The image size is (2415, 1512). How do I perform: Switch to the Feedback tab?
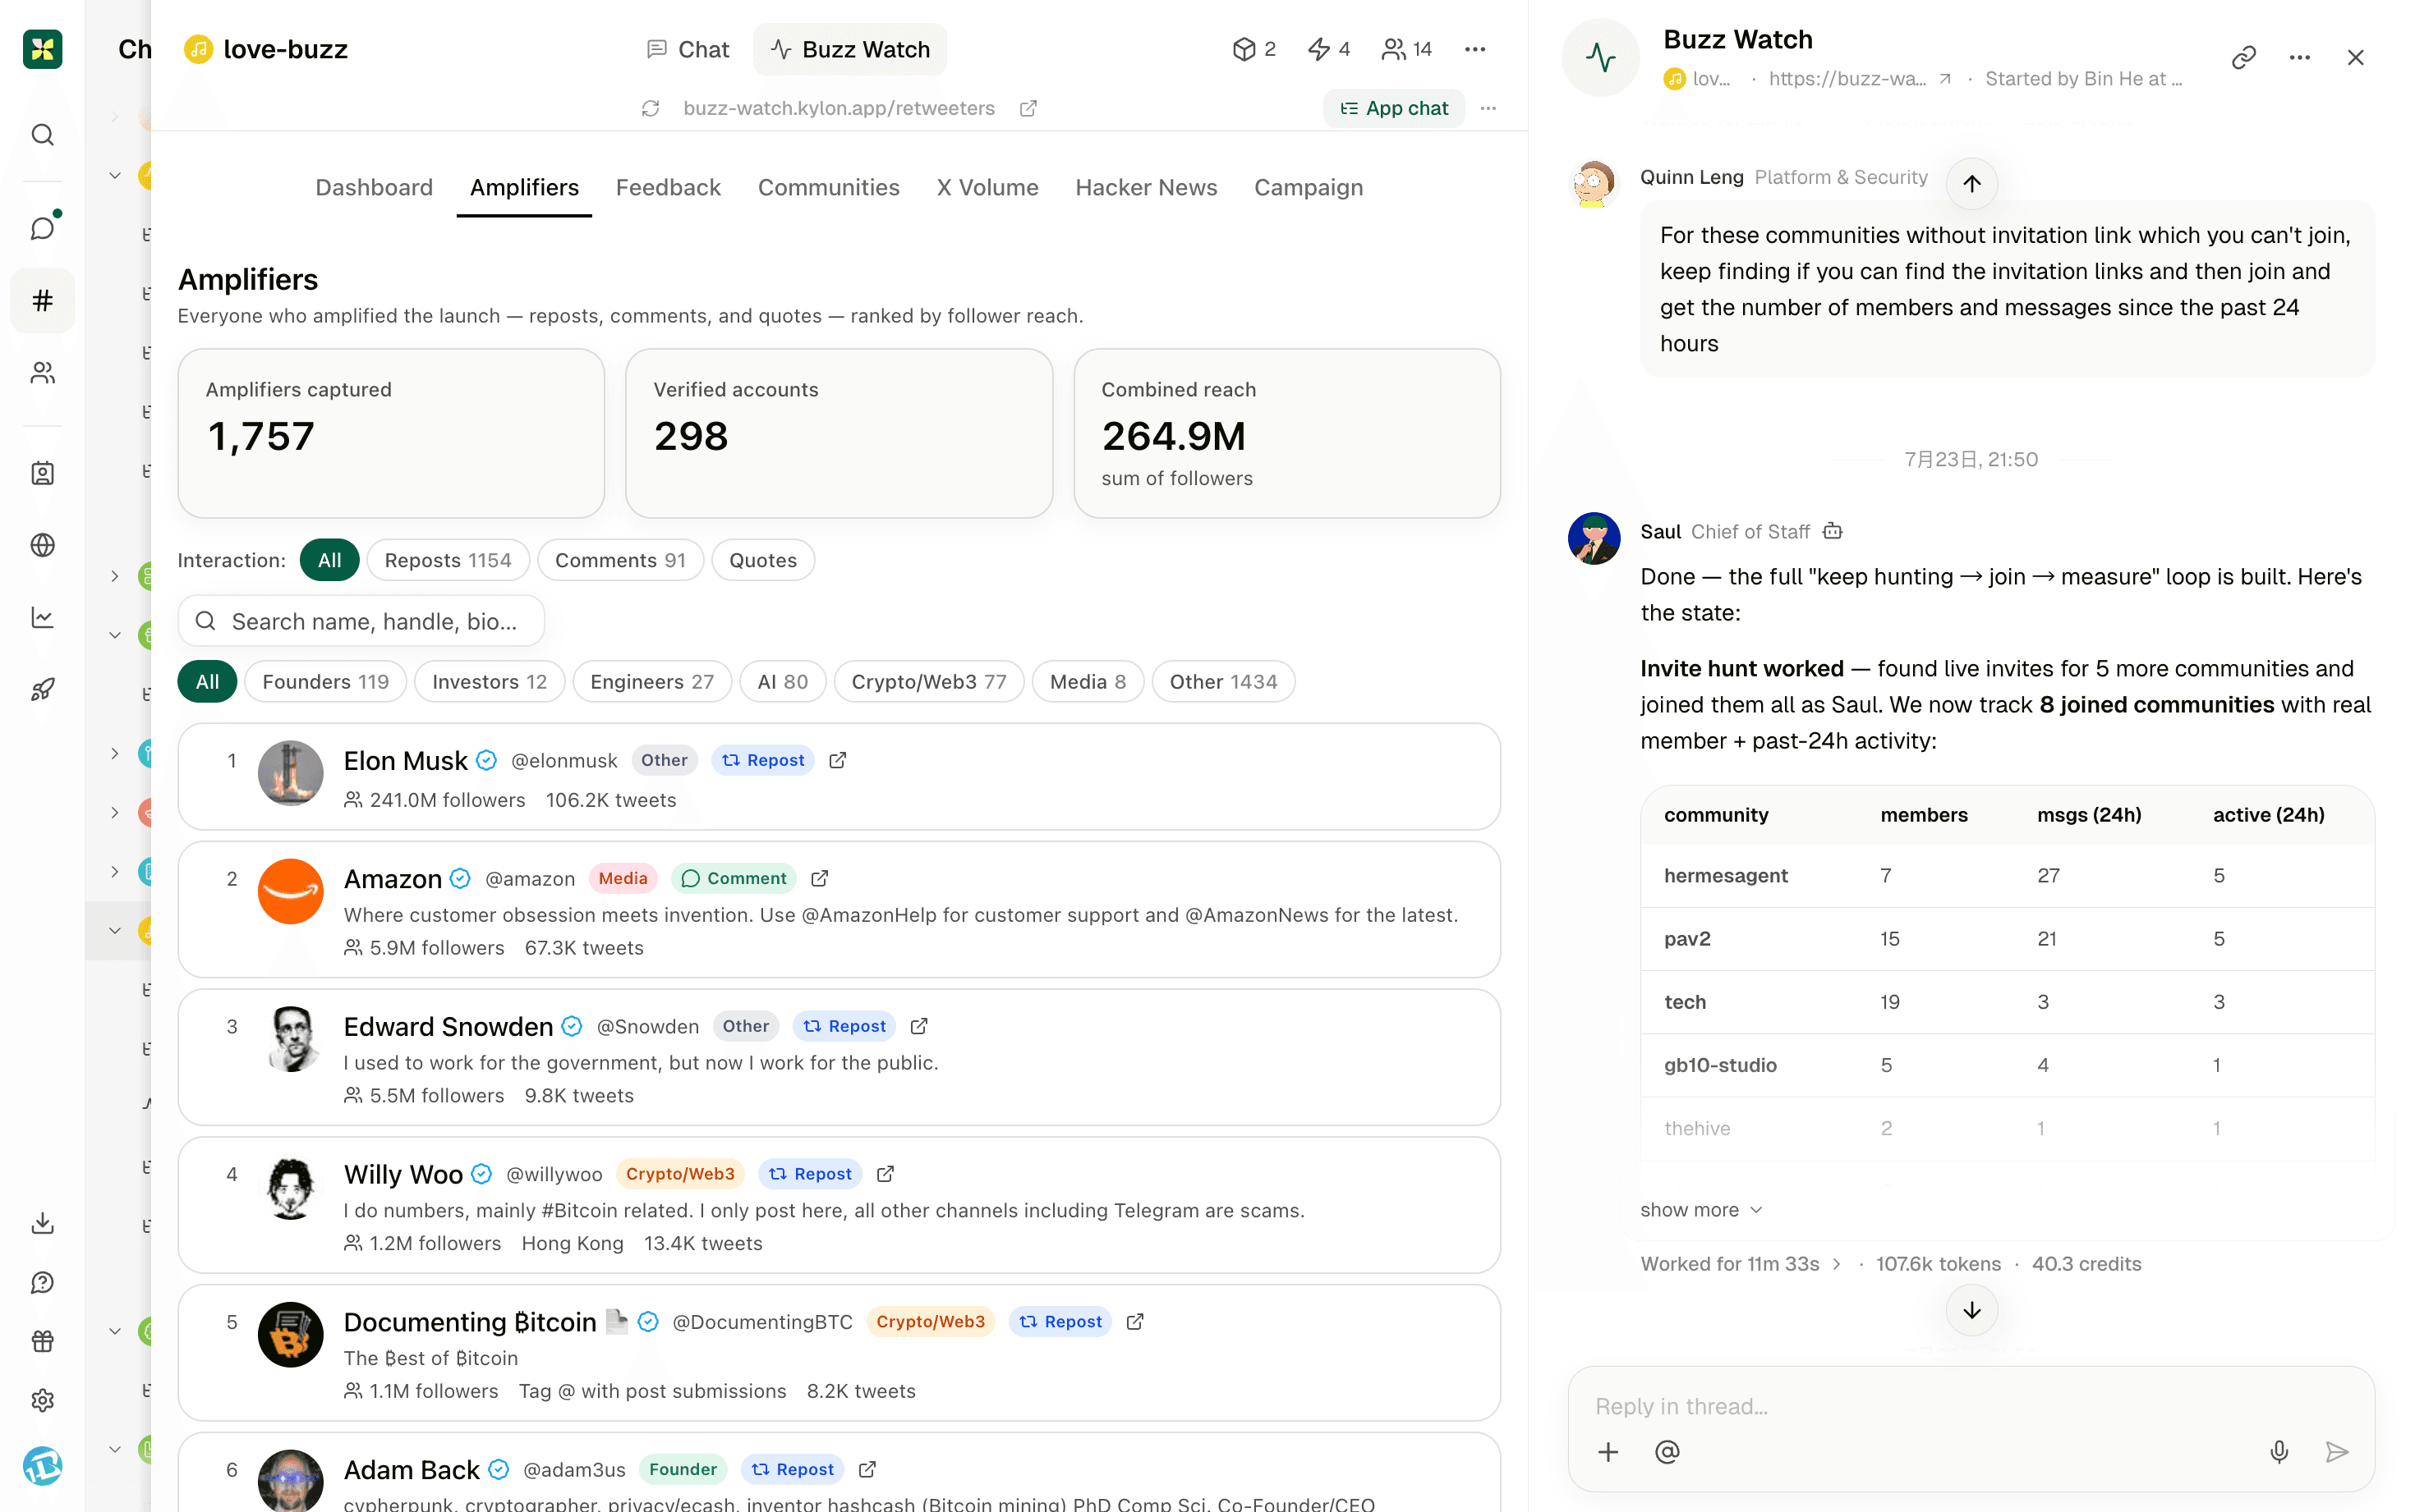(x=669, y=188)
